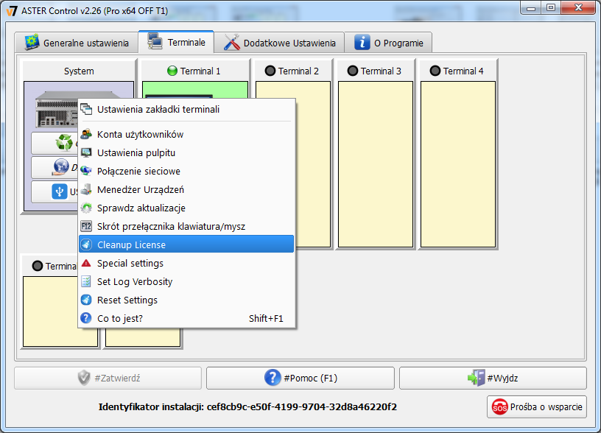The width and height of the screenshot is (601, 433).
Task: Click the green Terminal 1 status indicator
Action: pyautogui.click(x=172, y=71)
